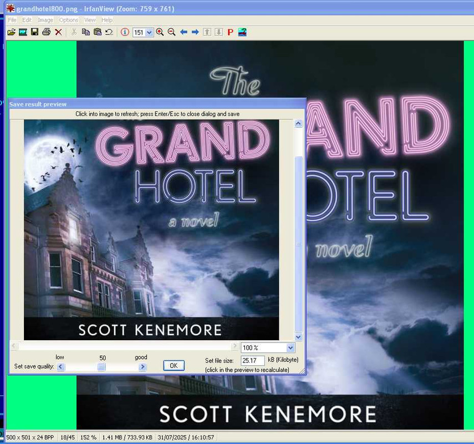Click status bar entry '18/45'
Image resolution: width=474 pixels, height=444 pixels.
point(68,437)
